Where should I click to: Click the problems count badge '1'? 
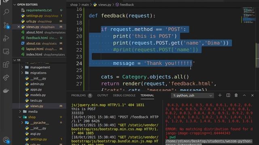coord(90,95)
